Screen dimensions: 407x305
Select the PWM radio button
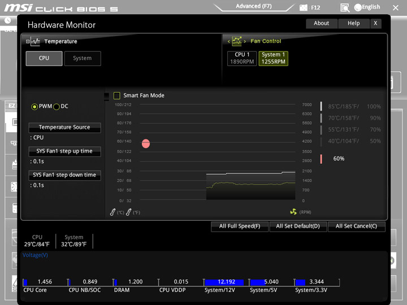click(x=34, y=107)
